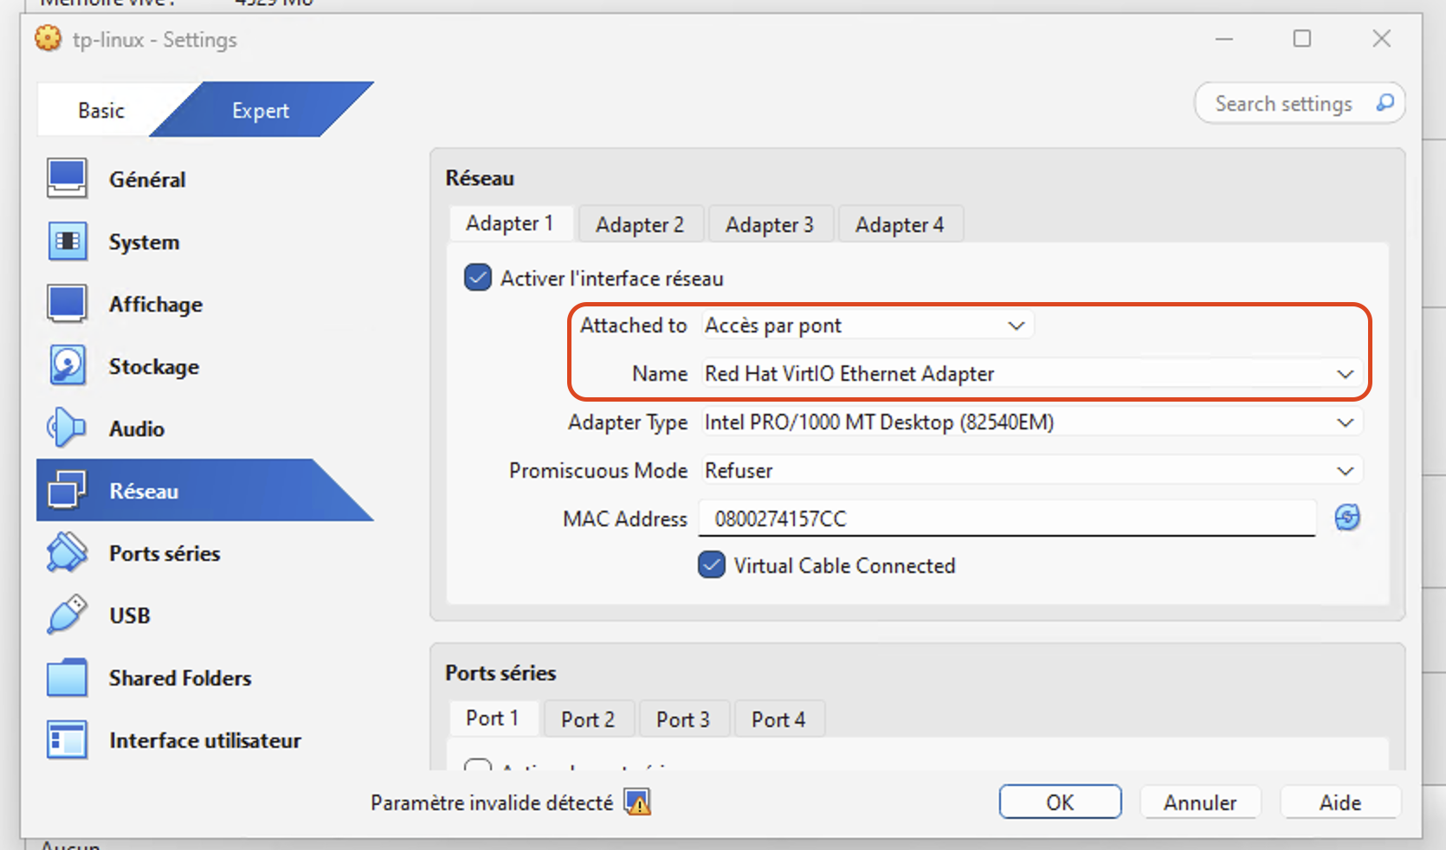Click the invalid parameter warning icon
Screen dimensions: 1446x850
tap(637, 802)
